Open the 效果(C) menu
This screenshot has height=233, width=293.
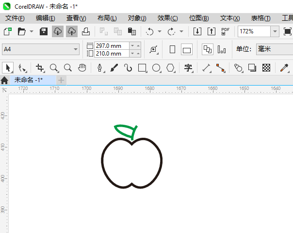168,18
